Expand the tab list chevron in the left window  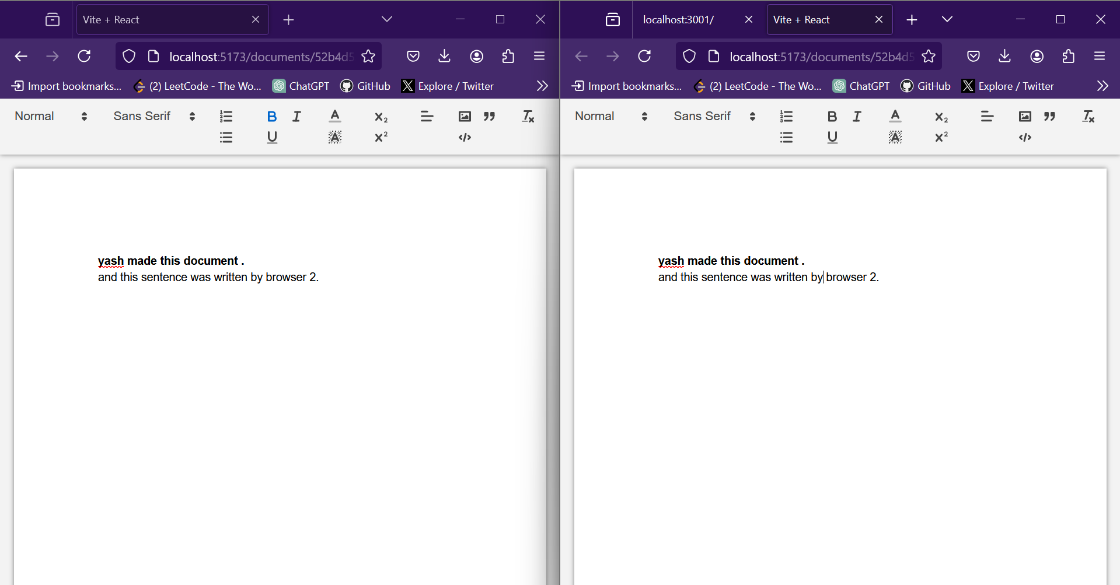(387, 19)
